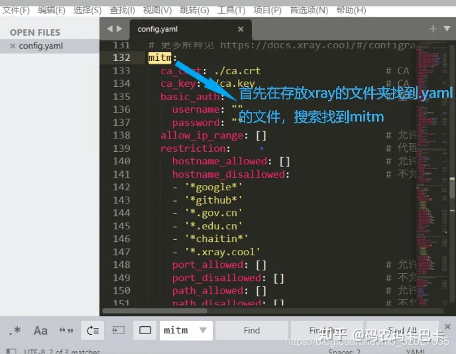
Task: Open the 首选项(N) menu
Action: [309, 11]
